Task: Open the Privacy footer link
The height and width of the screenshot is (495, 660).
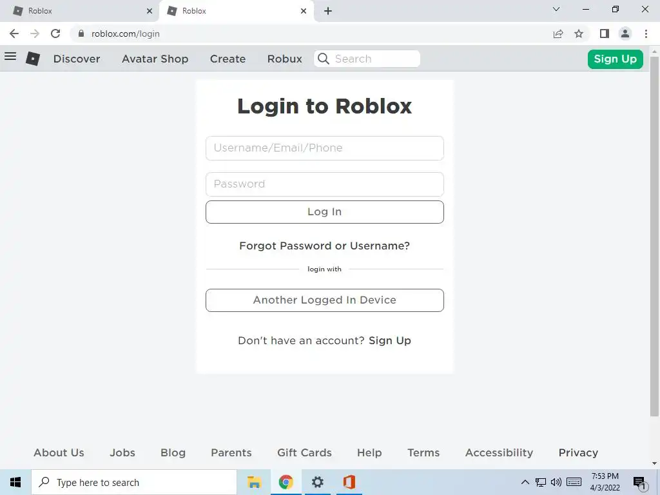Action: 578,452
